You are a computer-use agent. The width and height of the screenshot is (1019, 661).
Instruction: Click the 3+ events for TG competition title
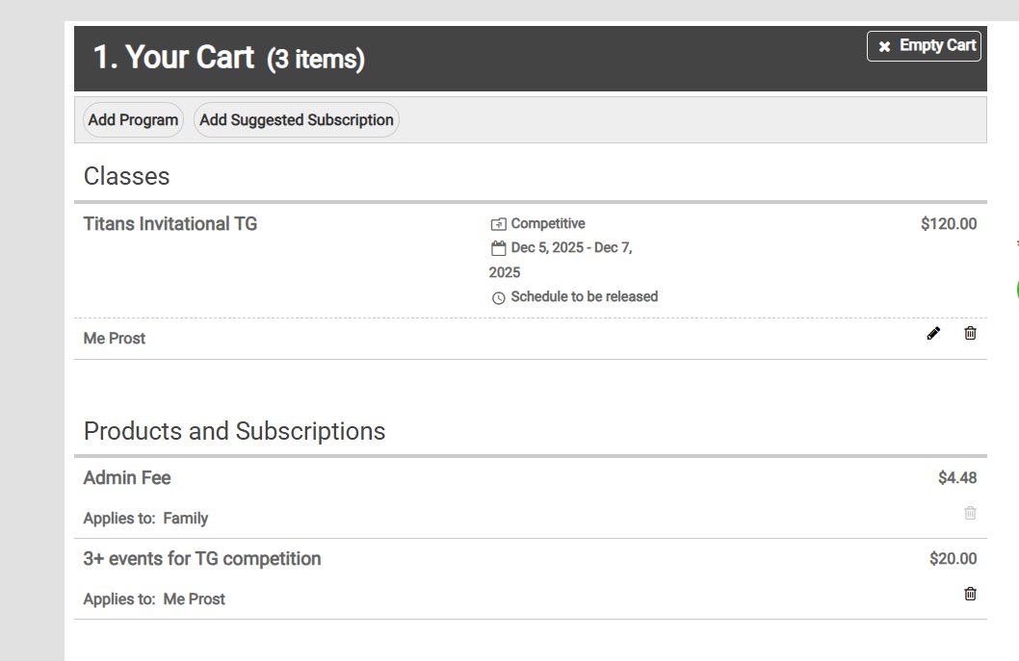pyautogui.click(x=202, y=559)
